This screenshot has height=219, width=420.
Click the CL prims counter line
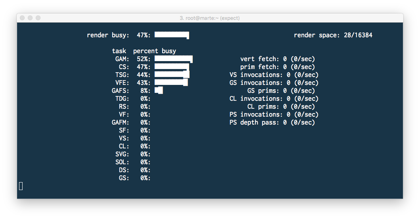(x=281, y=107)
